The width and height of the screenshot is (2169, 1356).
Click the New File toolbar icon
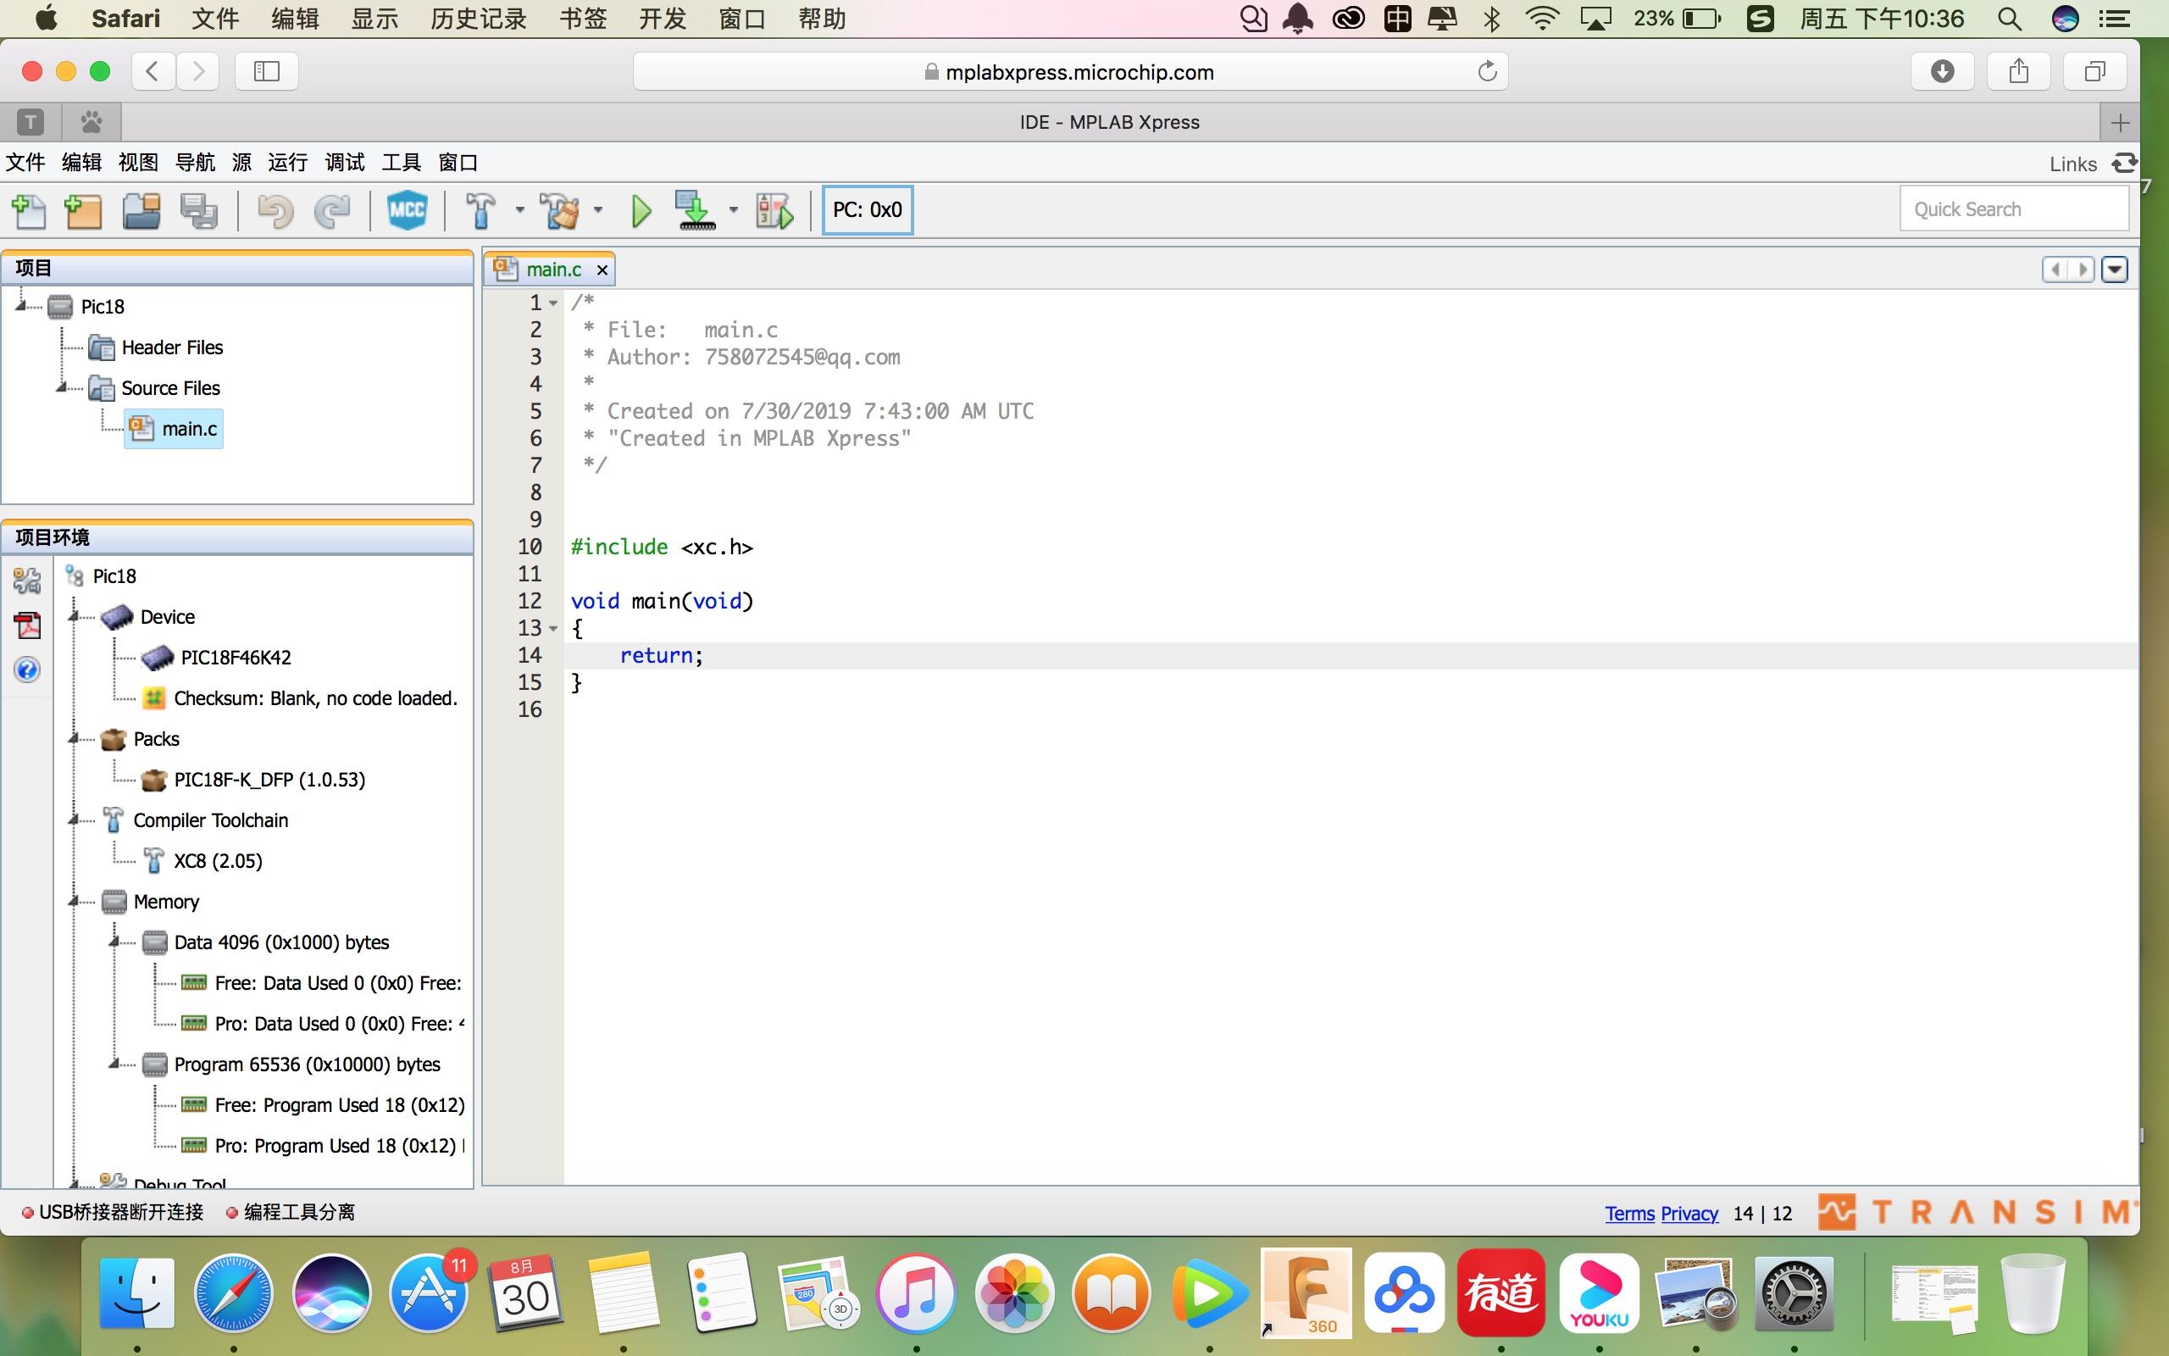coord(30,212)
